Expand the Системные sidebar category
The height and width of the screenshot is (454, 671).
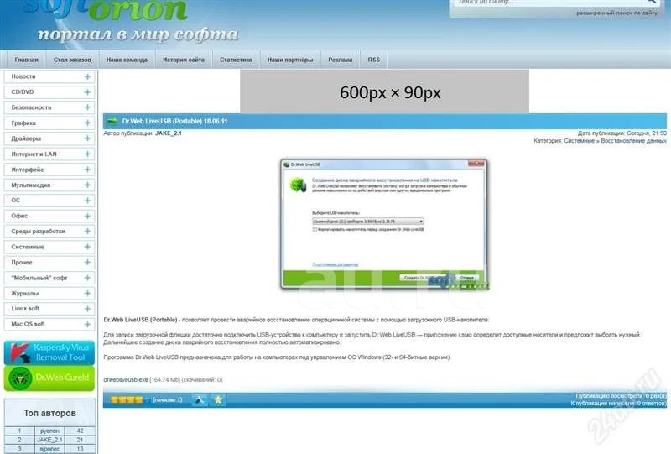[x=87, y=247]
